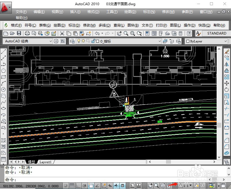The image size is (231, 189).
Task: Select the Move modify tool
Action: point(227,83)
